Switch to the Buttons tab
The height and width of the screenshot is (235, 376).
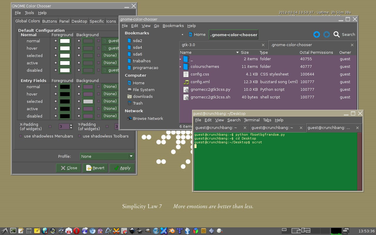coord(49,21)
